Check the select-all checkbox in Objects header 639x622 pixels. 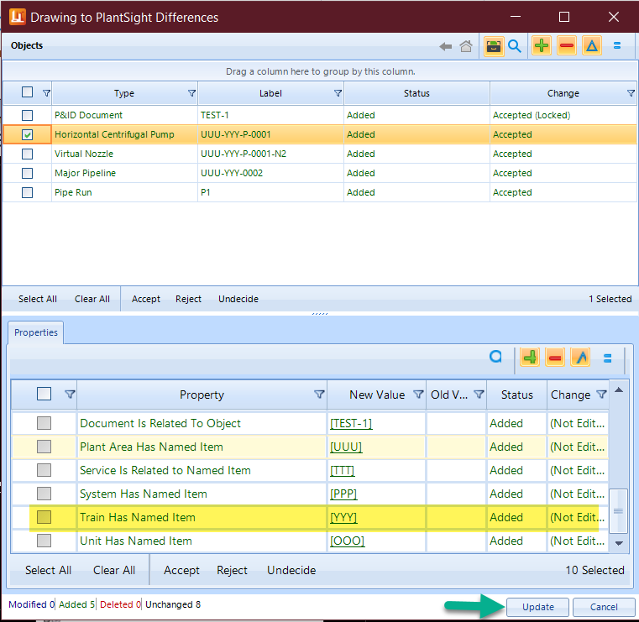28,92
